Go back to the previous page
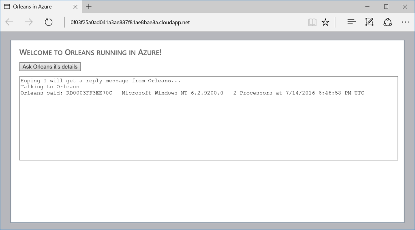This screenshot has height=230, width=415. pyautogui.click(x=9, y=22)
